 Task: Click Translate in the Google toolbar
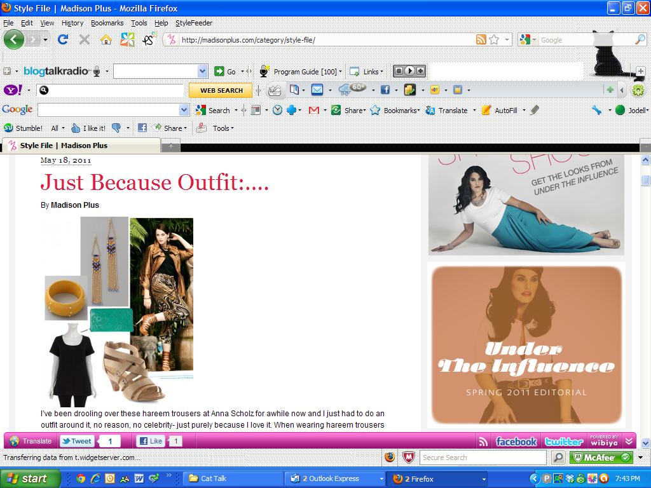(x=446, y=111)
